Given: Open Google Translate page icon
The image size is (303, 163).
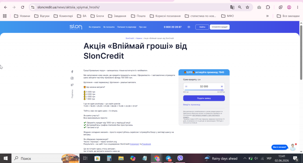Looking at the screenshot, I should point(232,7).
